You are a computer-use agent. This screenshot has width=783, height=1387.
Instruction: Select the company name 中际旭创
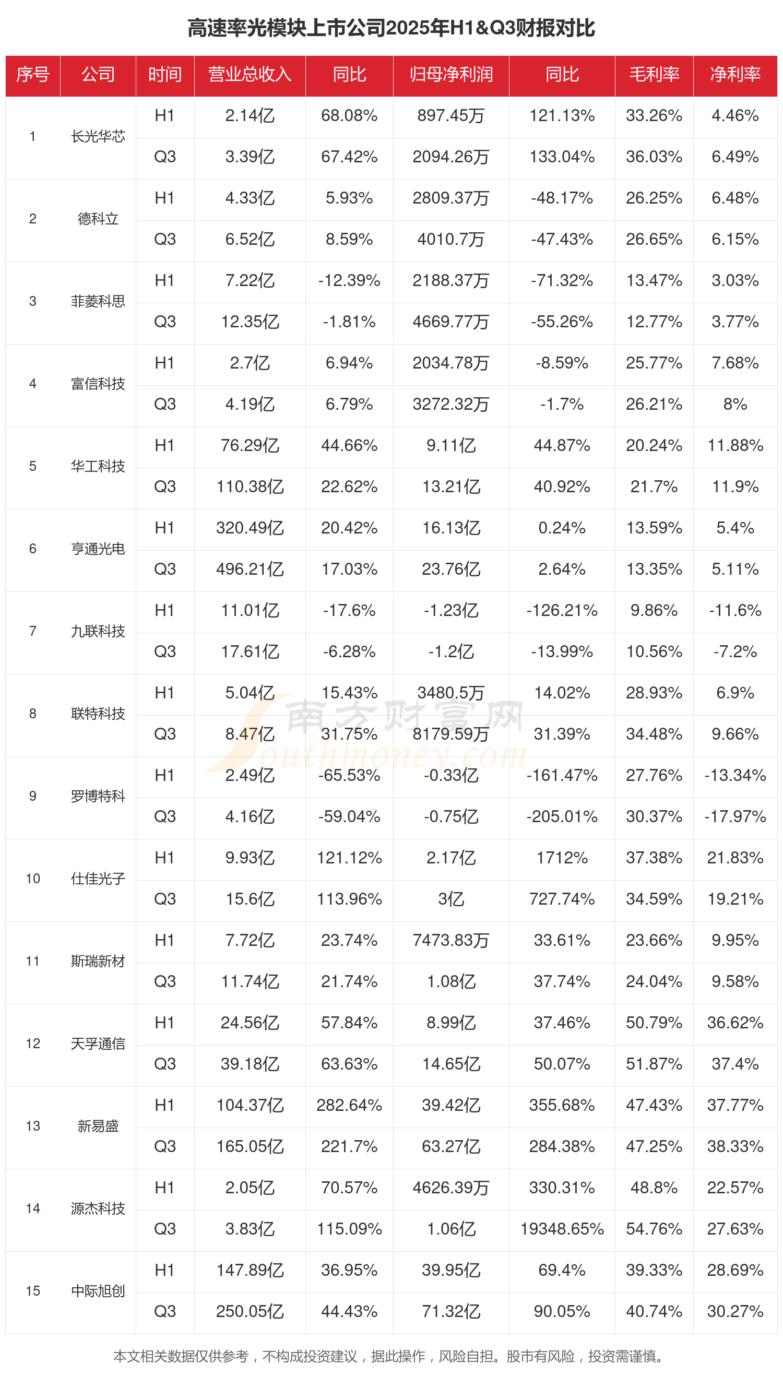[98, 1290]
